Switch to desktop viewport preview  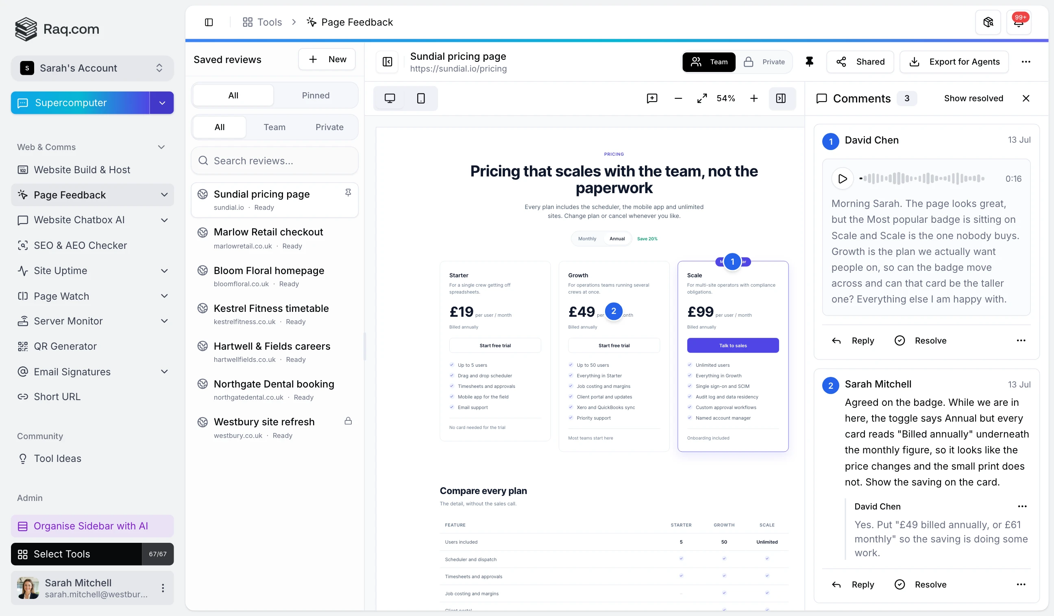(x=390, y=98)
